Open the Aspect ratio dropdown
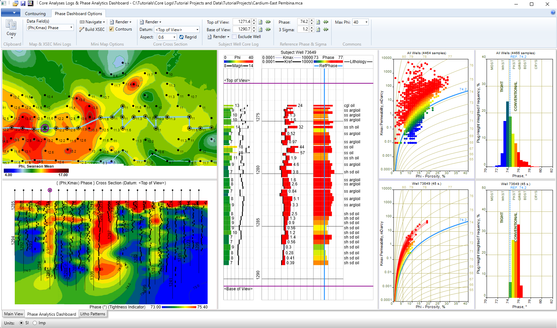This screenshot has height=328, width=557. tap(174, 37)
